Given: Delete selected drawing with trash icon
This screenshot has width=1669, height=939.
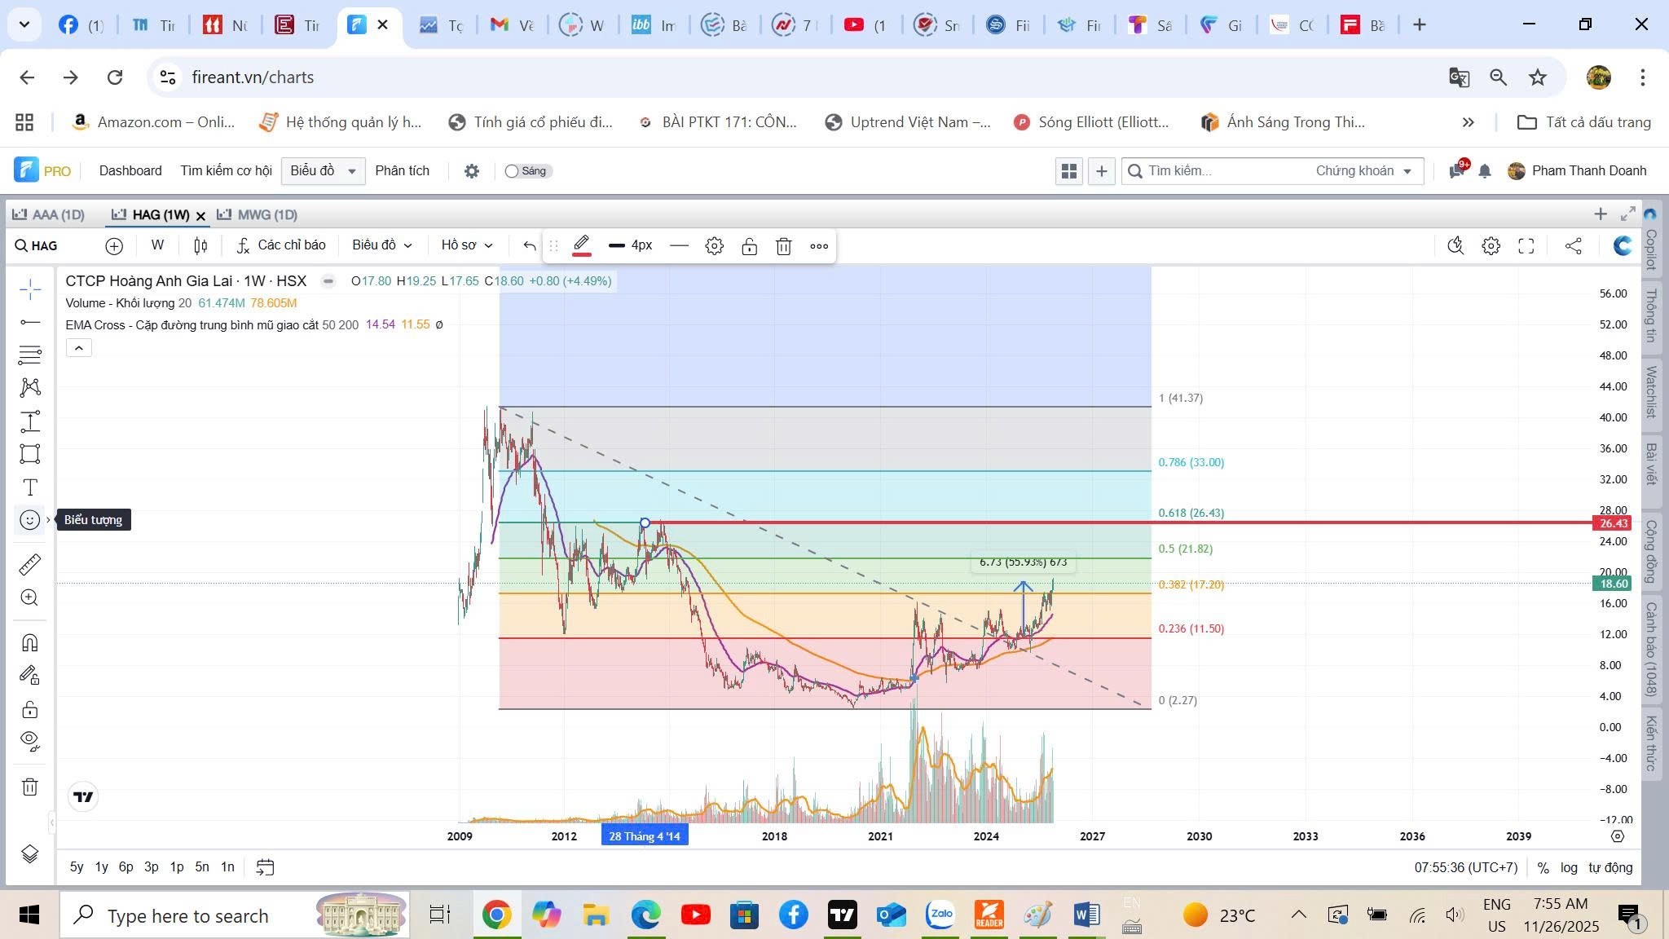Looking at the screenshot, I should [x=783, y=246].
